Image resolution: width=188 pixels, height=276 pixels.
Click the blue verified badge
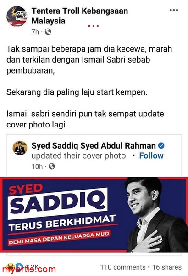(x=161, y=146)
